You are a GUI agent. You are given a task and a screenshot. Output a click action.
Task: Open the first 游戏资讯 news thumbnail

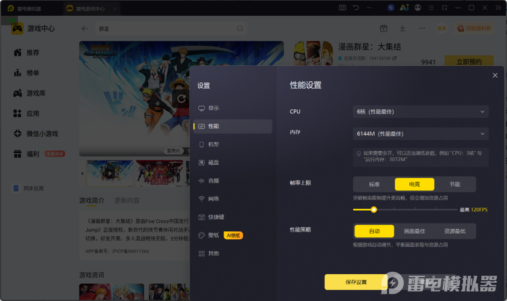pos(112,292)
